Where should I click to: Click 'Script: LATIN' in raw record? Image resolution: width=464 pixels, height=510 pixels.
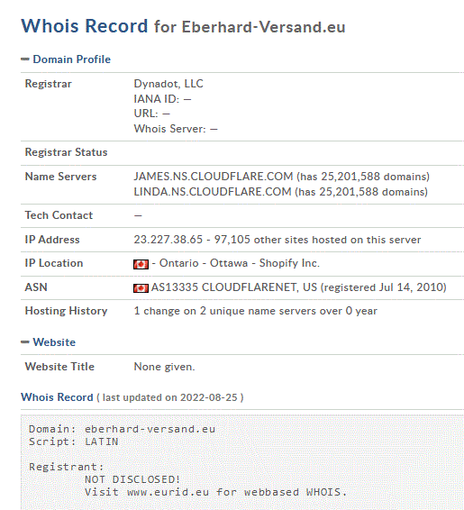[x=74, y=442]
